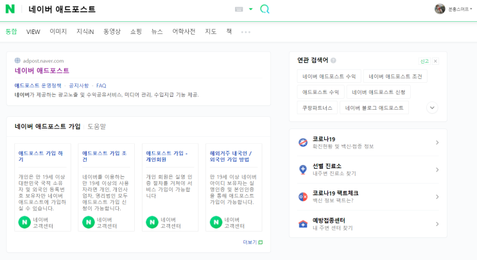Viewport: 477px width, 260px height.
Task: Open the 예방접종센터 row
Action: 368,224
